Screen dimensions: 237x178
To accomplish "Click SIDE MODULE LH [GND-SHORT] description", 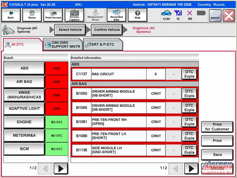I will pos(119,150).
